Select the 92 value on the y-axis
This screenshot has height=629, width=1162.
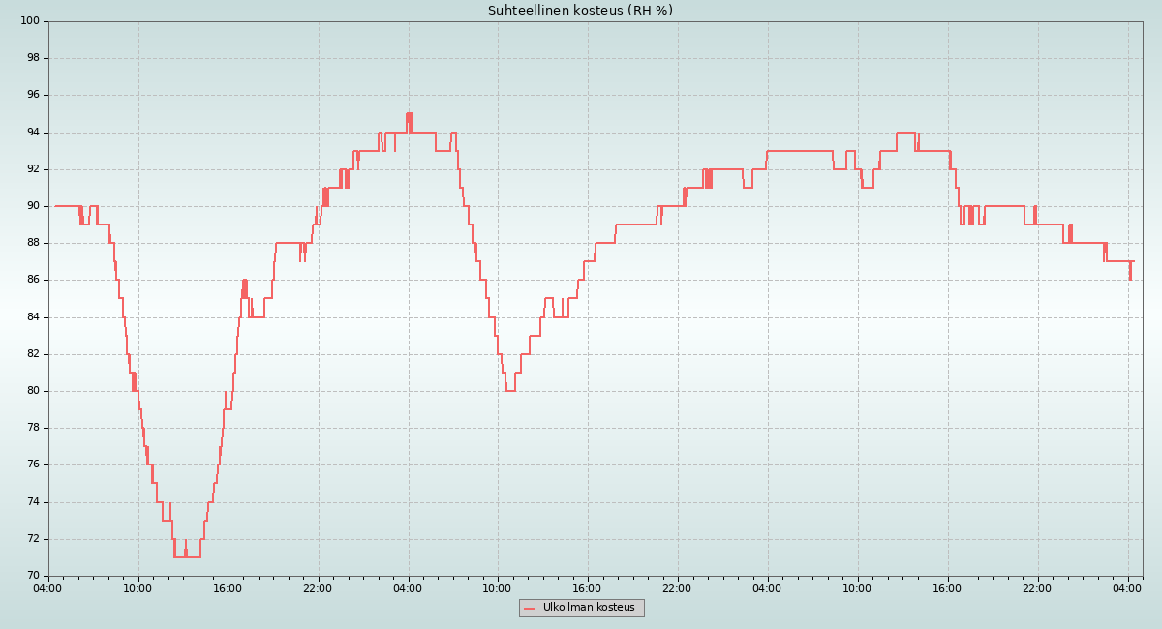(x=32, y=169)
